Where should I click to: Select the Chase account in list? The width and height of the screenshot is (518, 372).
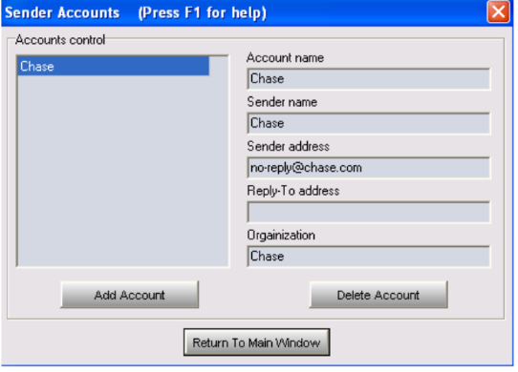pyautogui.click(x=113, y=66)
